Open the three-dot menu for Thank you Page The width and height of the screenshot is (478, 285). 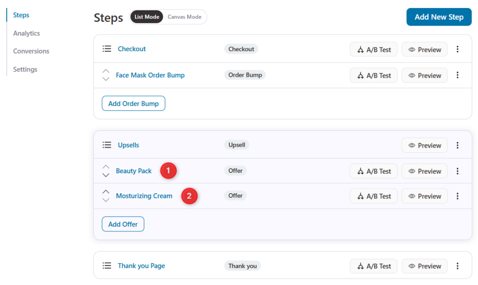tap(457, 266)
